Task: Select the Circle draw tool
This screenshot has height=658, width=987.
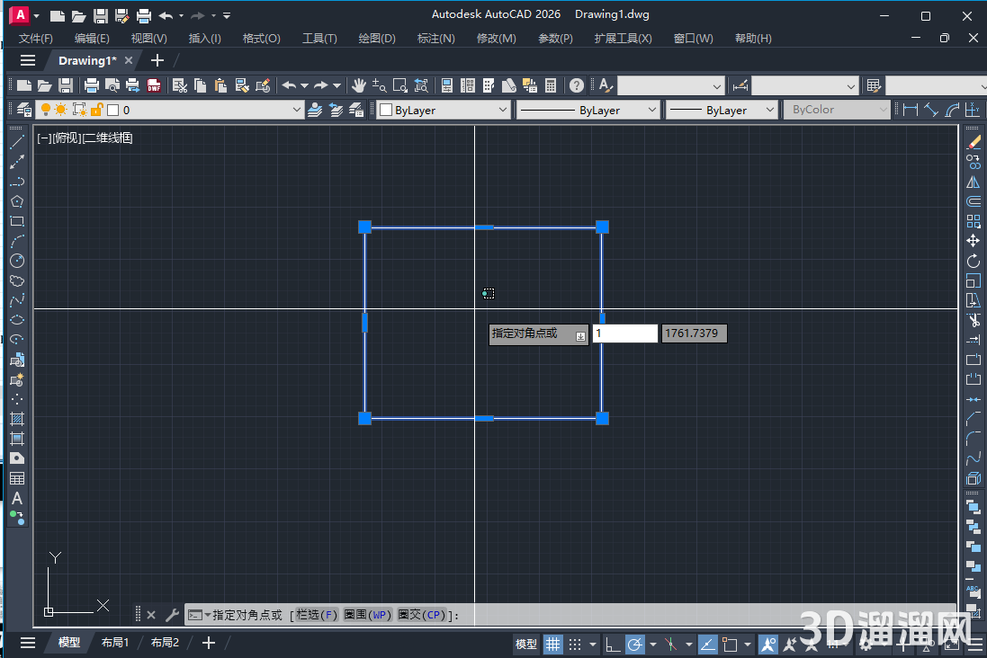Action: pos(17,261)
